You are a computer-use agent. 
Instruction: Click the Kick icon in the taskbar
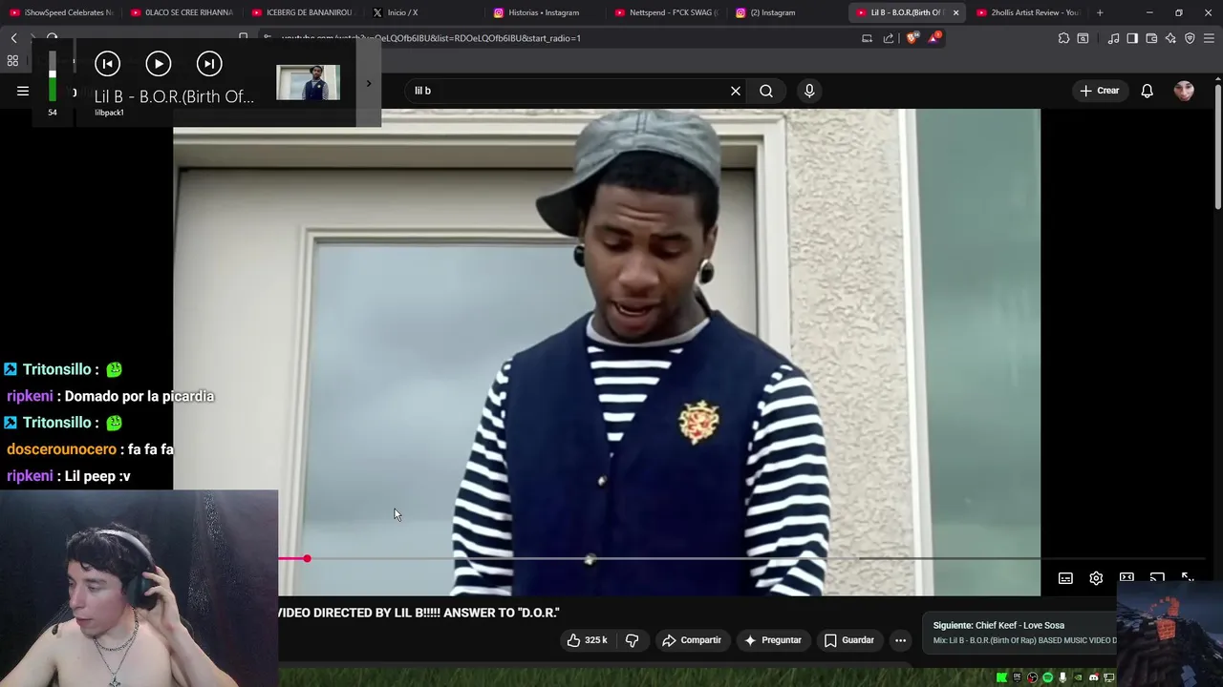(x=1001, y=677)
